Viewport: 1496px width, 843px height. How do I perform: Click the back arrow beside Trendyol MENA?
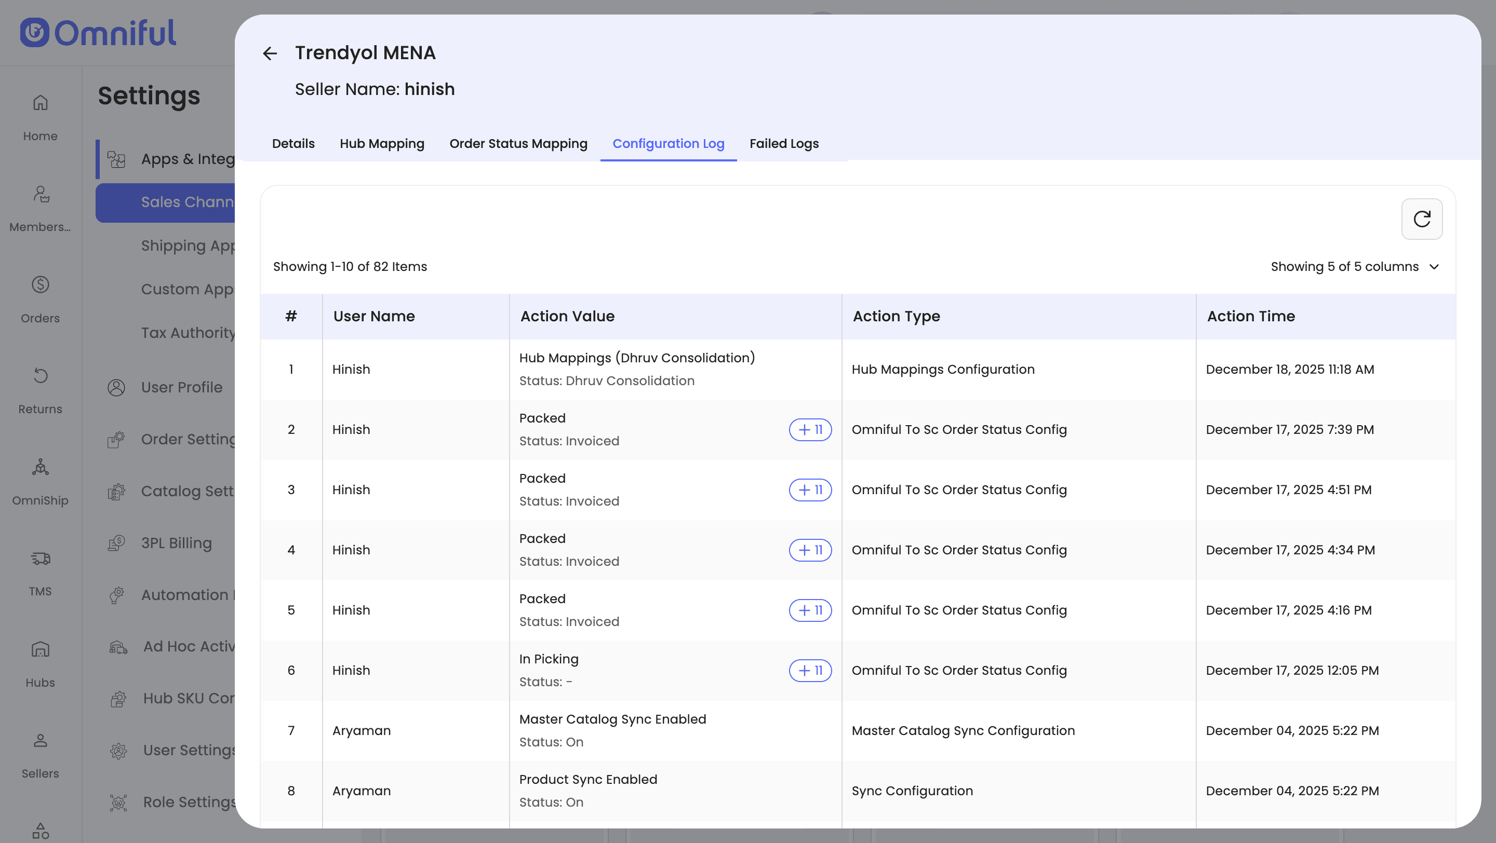pos(270,53)
